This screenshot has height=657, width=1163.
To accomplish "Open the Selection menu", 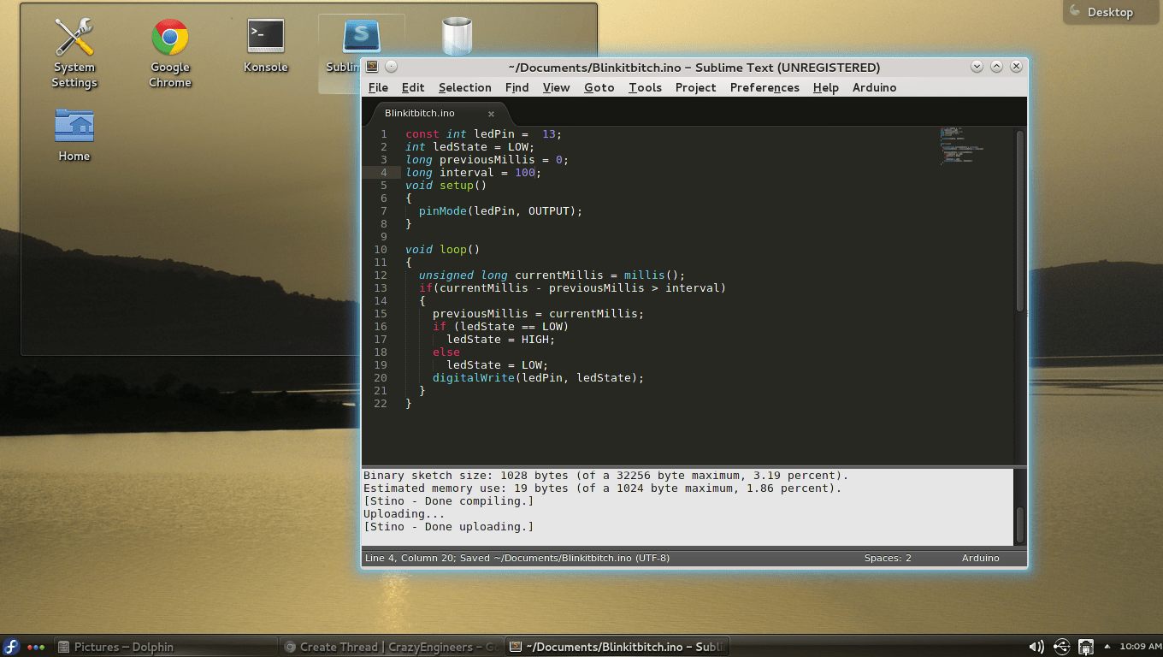I will [x=465, y=87].
